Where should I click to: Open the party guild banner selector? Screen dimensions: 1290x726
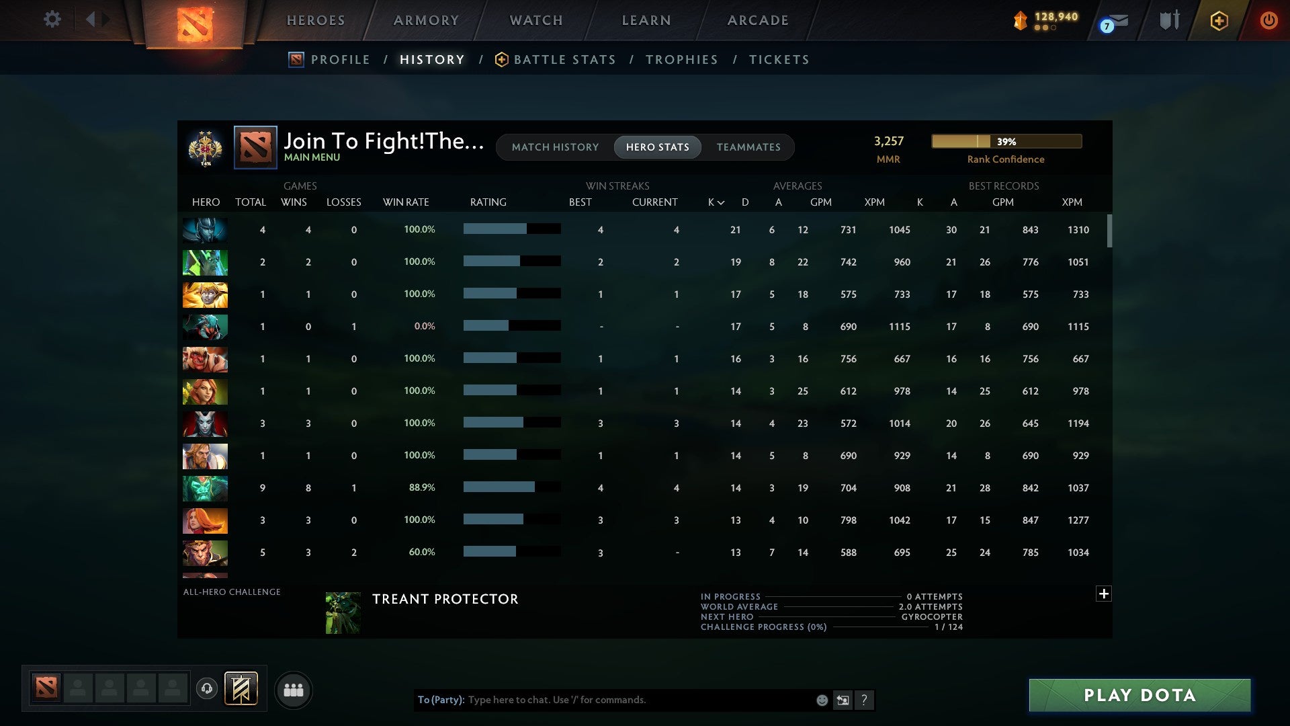tap(242, 689)
